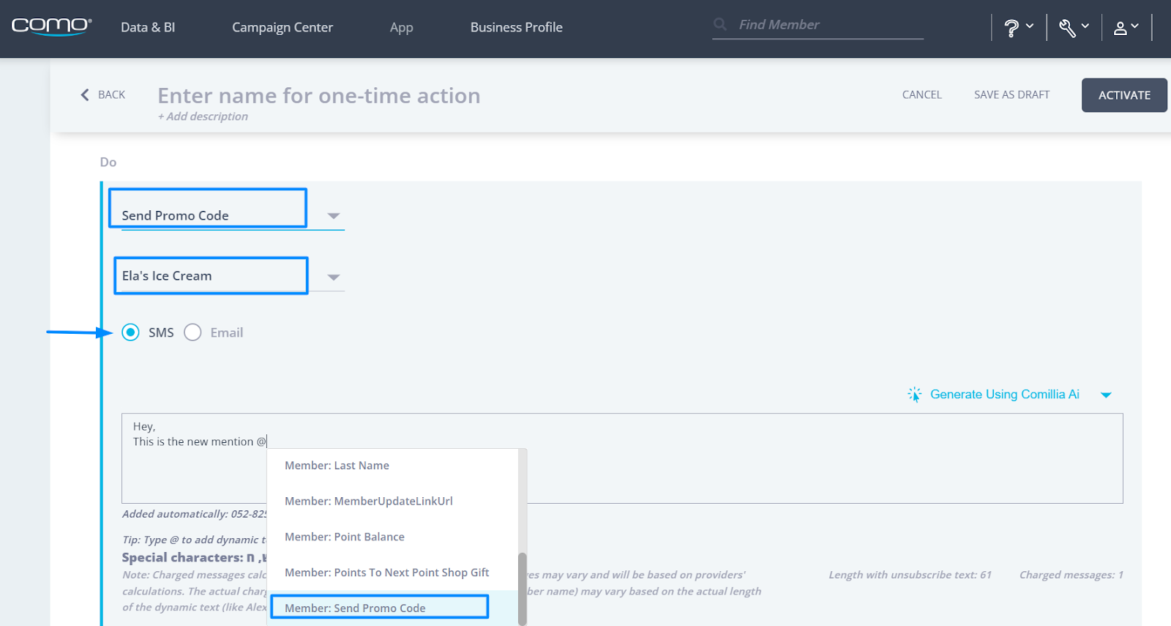The width and height of the screenshot is (1171, 626).
Task: Expand Generate Using Comillia Ai arrow
Action: pyautogui.click(x=1106, y=395)
